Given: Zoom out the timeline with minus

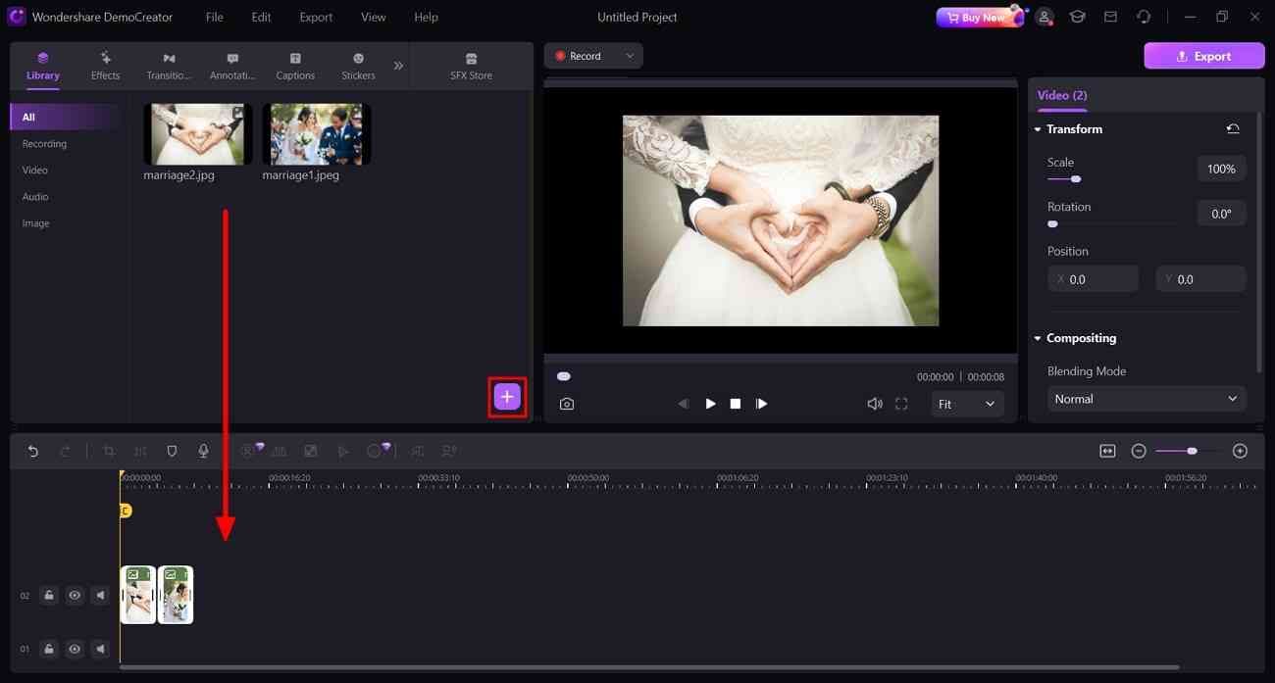Looking at the screenshot, I should 1139,451.
